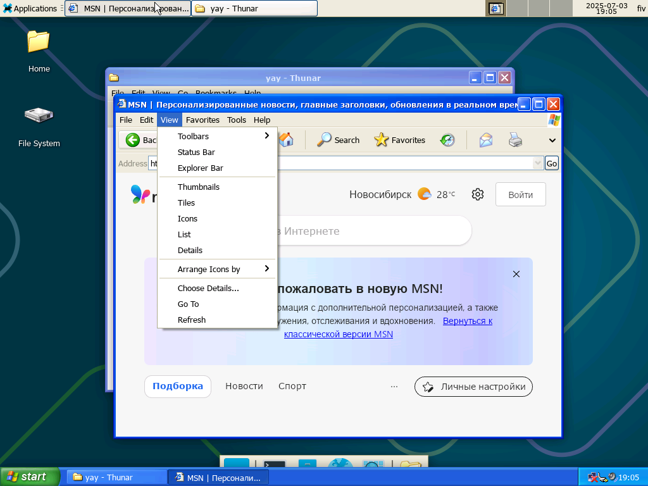Open MSN settings gear icon

click(478, 194)
